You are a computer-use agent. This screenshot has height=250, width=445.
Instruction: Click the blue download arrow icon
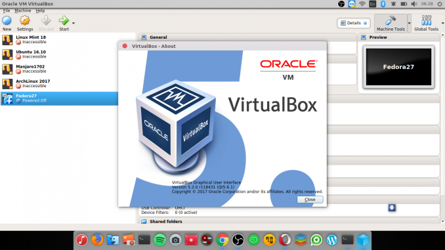[392, 208]
